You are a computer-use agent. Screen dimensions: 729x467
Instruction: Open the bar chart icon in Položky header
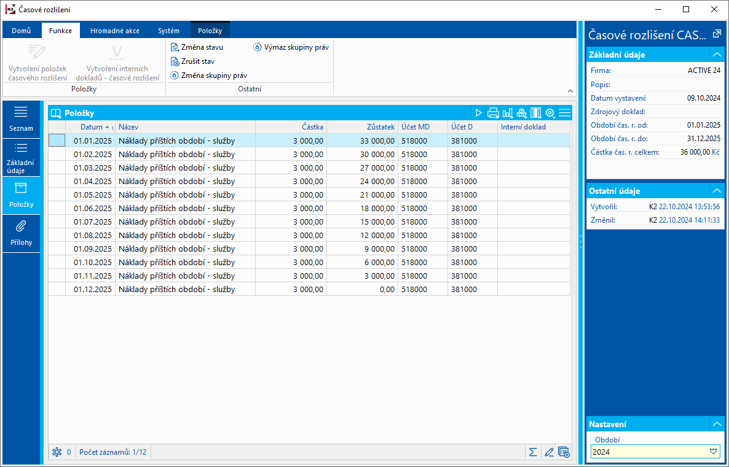507,113
